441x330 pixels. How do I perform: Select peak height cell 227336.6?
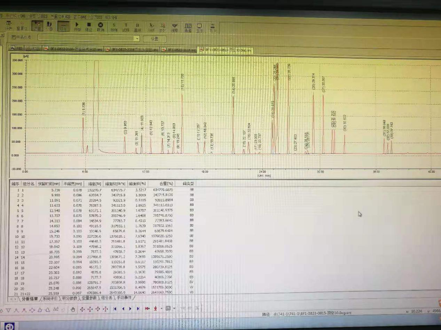[x=95, y=236]
